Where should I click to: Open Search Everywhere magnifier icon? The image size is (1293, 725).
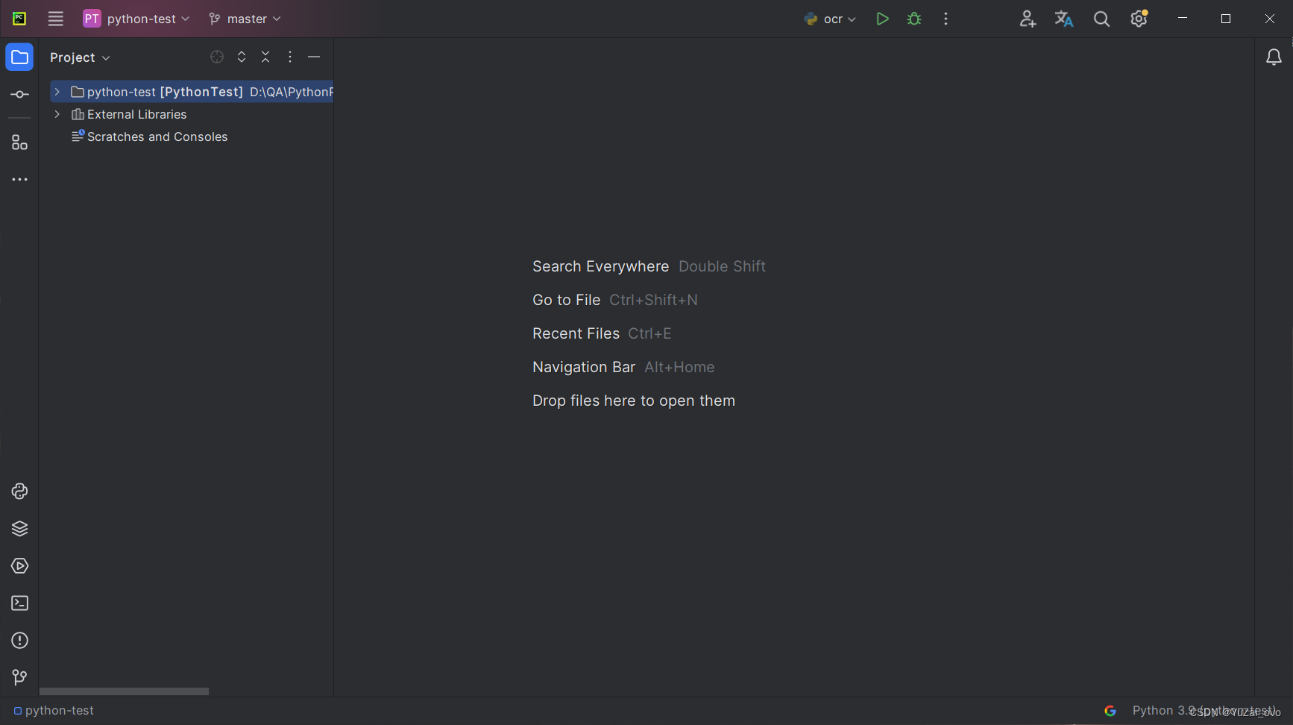1101,19
